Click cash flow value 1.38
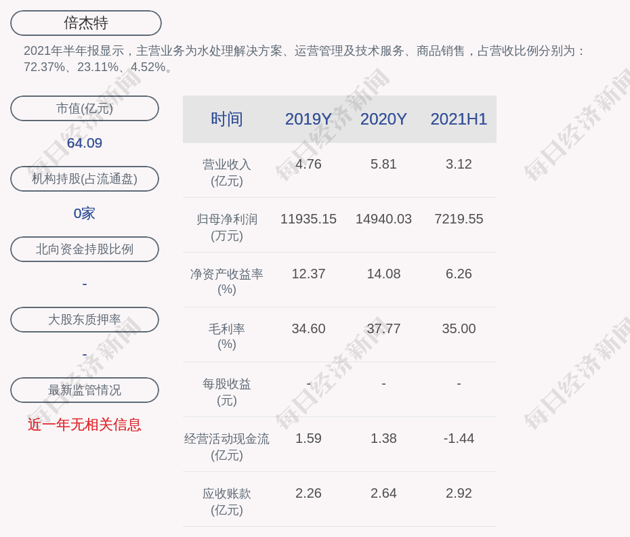 tap(383, 438)
